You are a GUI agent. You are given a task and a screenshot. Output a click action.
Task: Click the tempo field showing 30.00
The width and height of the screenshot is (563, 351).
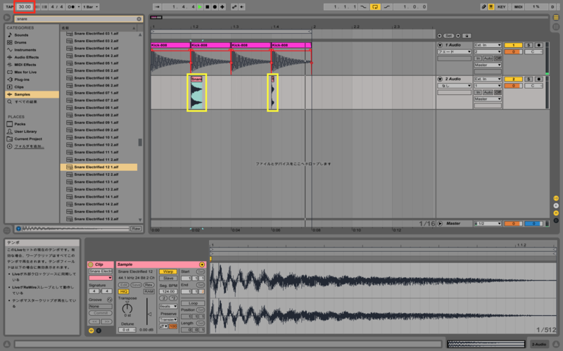tap(25, 7)
